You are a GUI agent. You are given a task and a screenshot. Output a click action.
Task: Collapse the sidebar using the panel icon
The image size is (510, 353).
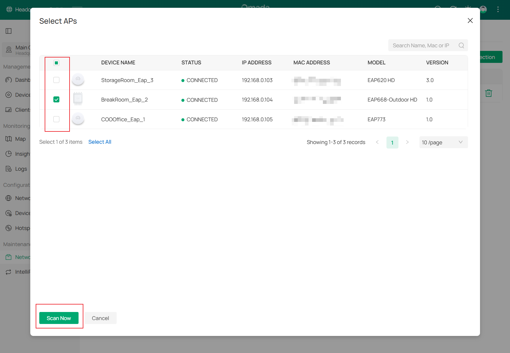(x=9, y=31)
